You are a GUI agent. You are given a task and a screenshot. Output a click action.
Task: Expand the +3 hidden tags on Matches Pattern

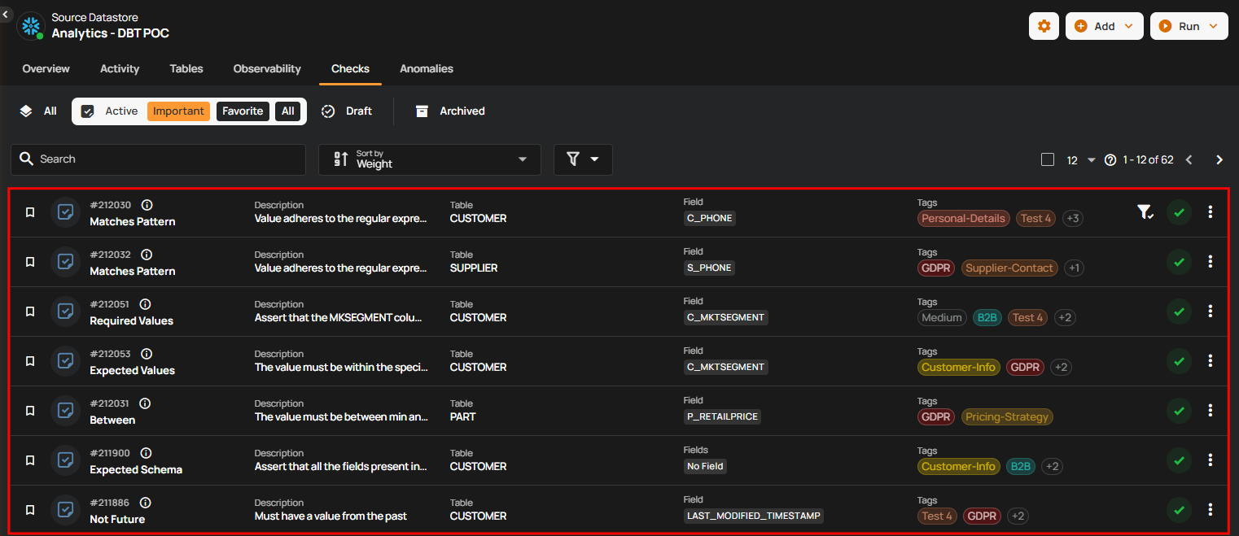(1072, 218)
